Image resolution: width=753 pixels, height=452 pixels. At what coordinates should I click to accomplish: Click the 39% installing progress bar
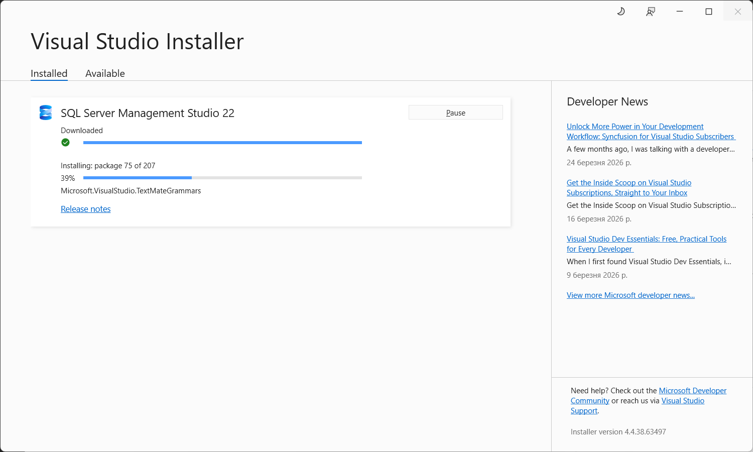[x=222, y=178]
